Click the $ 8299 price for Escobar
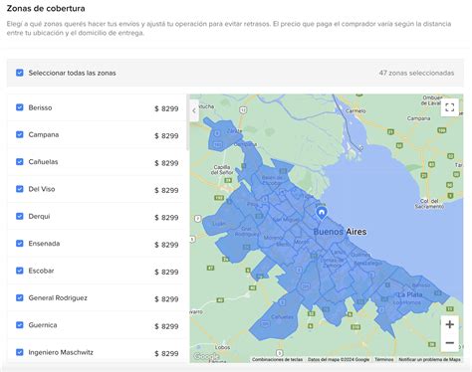Image resolution: width=472 pixels, height=372 pixels. click(166, 272)
